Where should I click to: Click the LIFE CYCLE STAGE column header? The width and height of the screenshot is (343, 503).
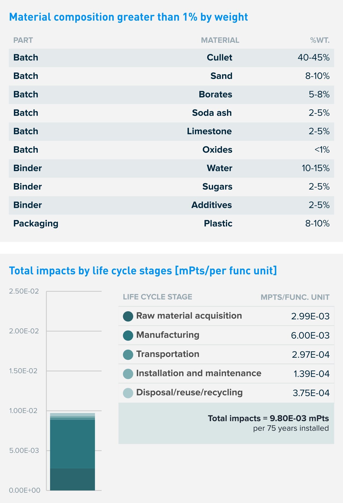[x=158, y=297]
